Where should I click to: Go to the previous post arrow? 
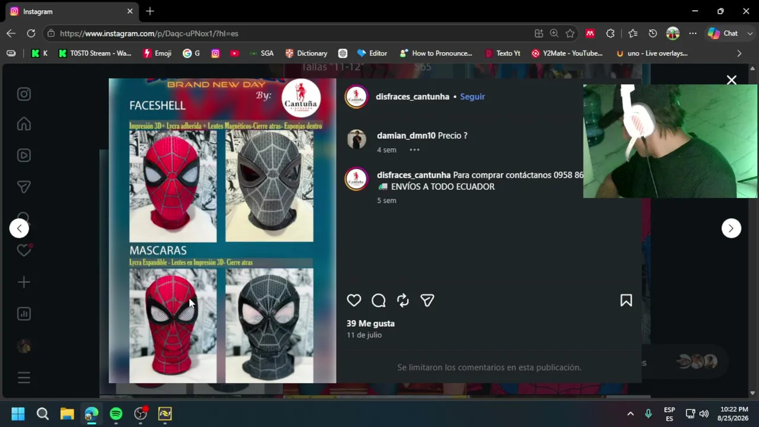coord(19,228)
